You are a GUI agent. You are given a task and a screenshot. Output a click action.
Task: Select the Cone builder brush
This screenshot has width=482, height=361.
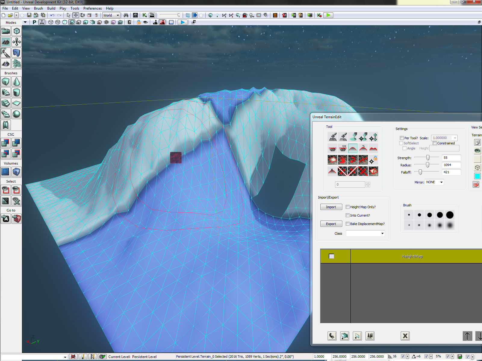coord(17,82)
